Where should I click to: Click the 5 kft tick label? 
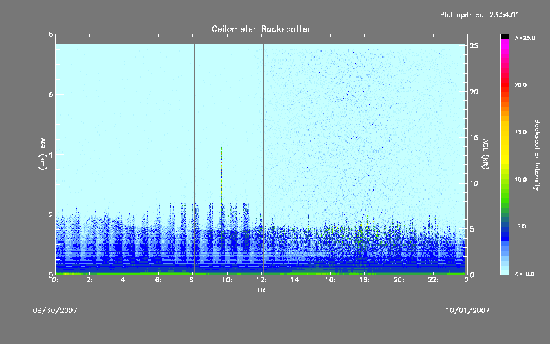[x=472, y=229]
